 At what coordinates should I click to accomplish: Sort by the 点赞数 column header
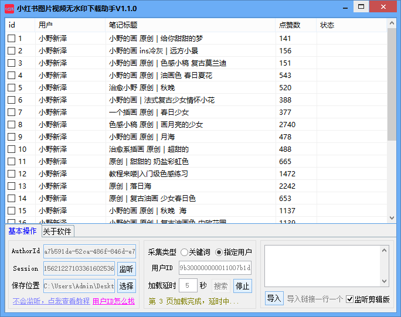pyautogui.click(x=296, y=25)
